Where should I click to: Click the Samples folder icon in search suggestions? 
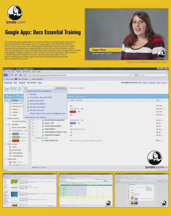28,94
